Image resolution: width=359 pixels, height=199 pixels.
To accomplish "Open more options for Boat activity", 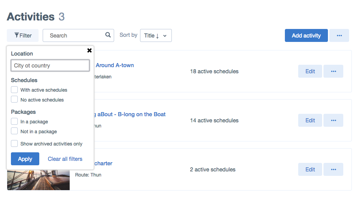I will click(x=333, y=120).
